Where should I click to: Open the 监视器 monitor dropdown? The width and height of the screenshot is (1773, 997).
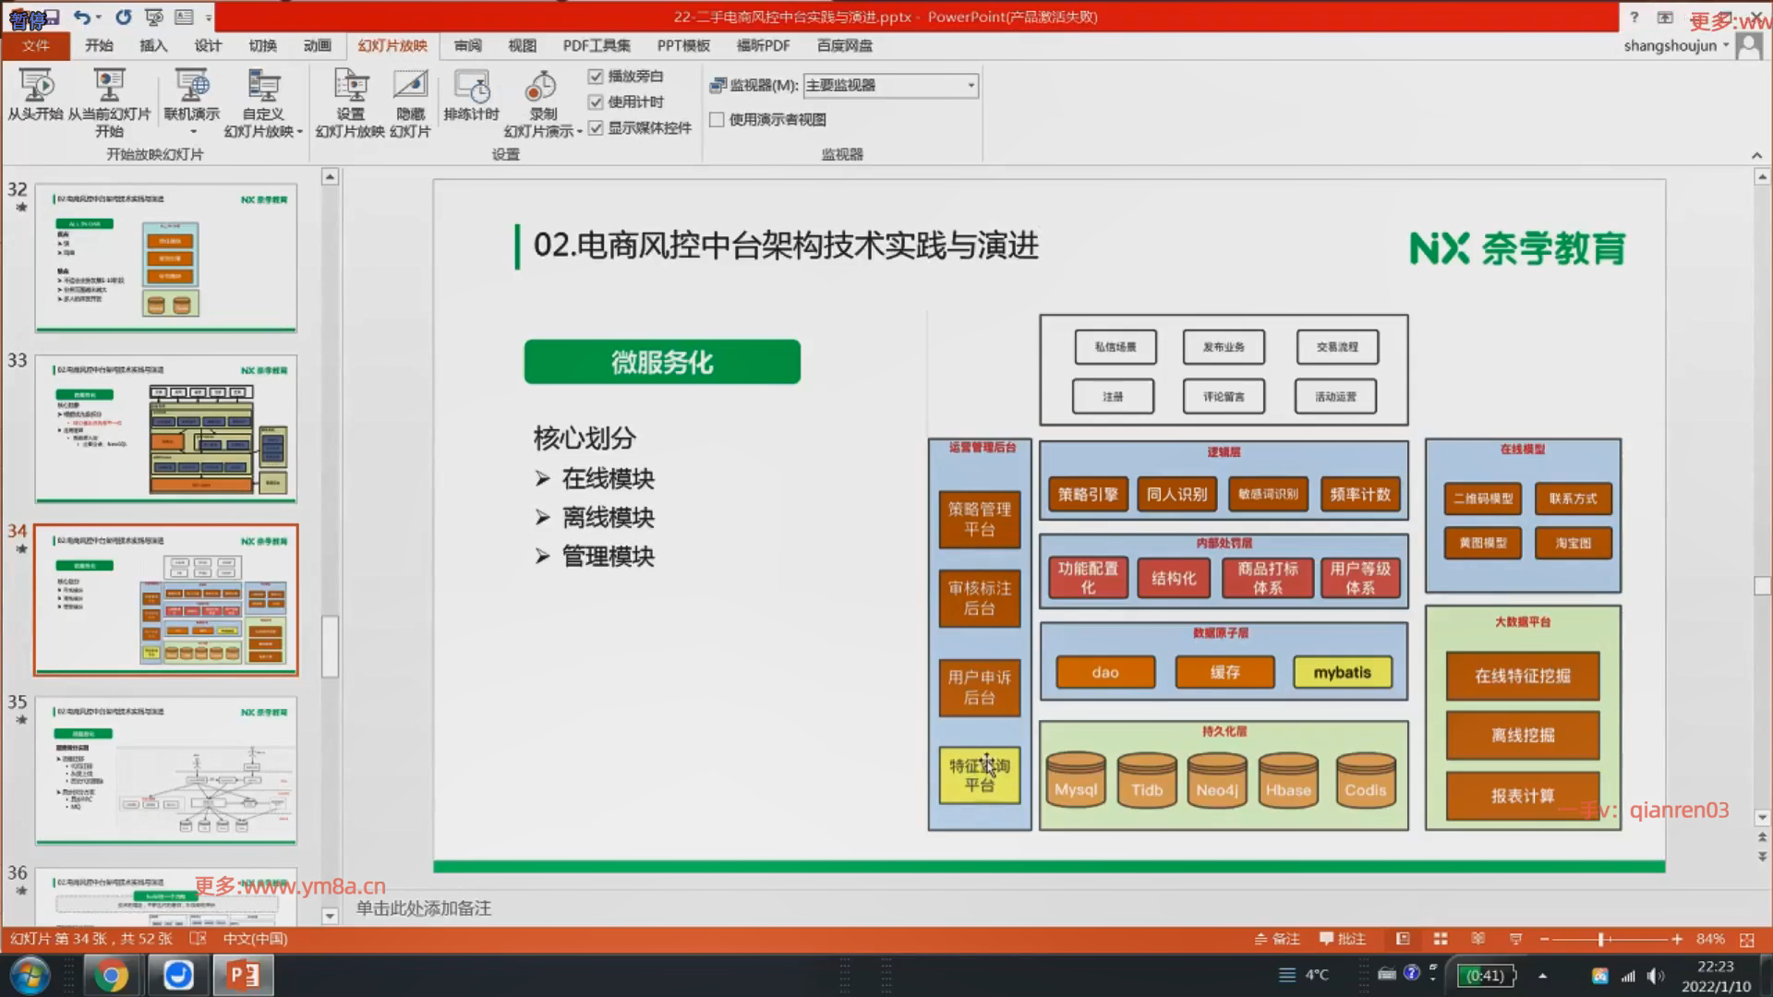pos(971,86)
